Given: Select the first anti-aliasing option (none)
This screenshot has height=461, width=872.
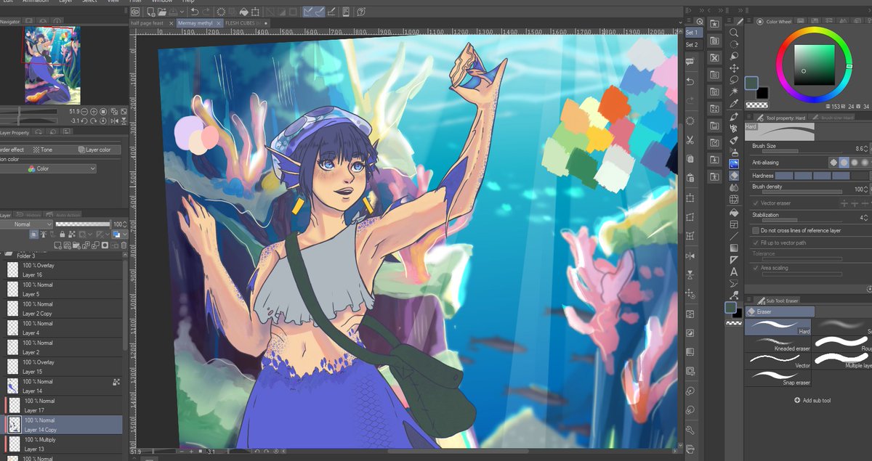Looking at the screenshot, I should click(x=834, y=163).
